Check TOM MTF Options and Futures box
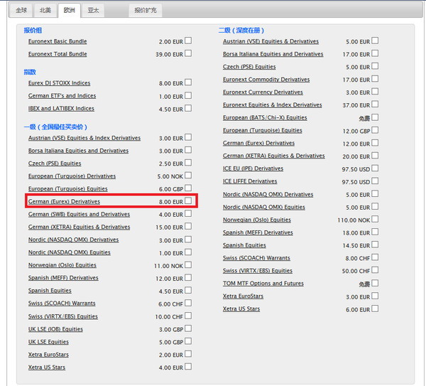Screen dimensions: 426x386 pos(375,283)
